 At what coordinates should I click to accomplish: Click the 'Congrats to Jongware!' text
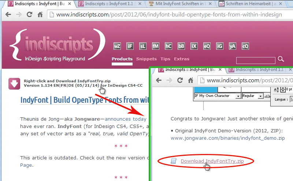point(198,119)
